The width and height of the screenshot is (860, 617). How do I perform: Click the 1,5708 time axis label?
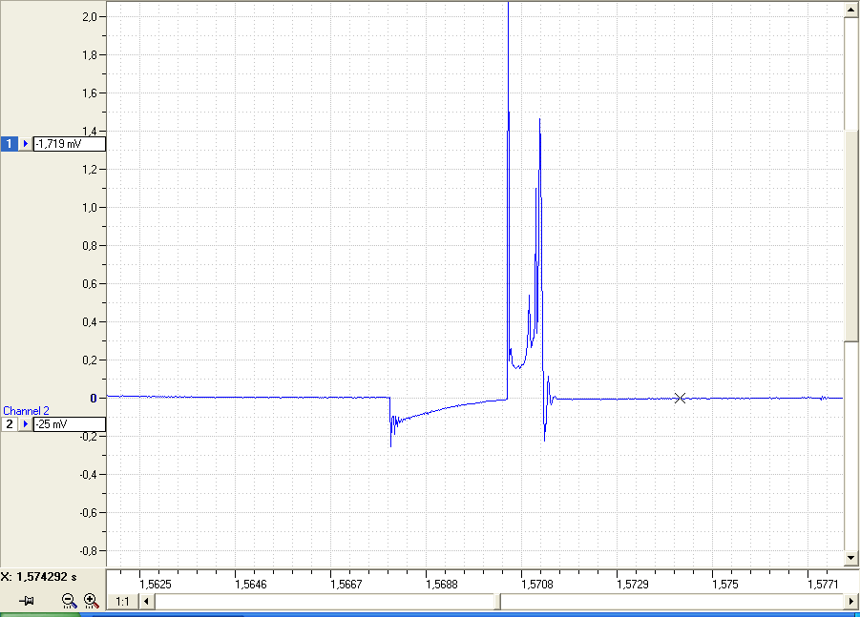point(537,585)
